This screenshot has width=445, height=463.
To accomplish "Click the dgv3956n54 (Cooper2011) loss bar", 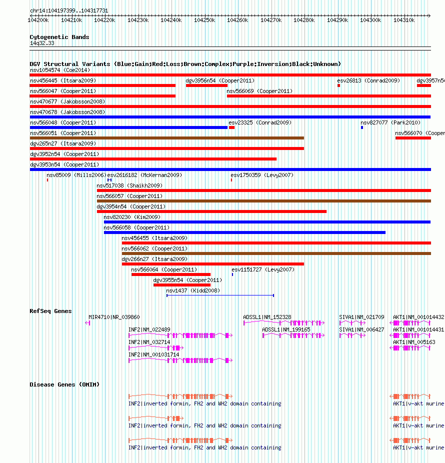I will pos(206,85).
